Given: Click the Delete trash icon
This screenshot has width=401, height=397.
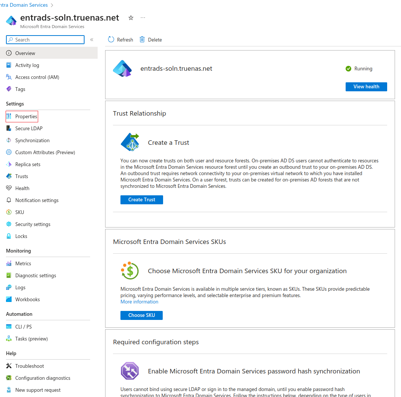Looking at the screenshot, I should tap(142, 40).
